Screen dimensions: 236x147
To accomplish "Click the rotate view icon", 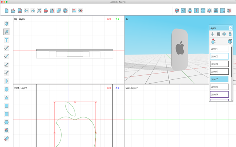I will click(x=216, y=11).
